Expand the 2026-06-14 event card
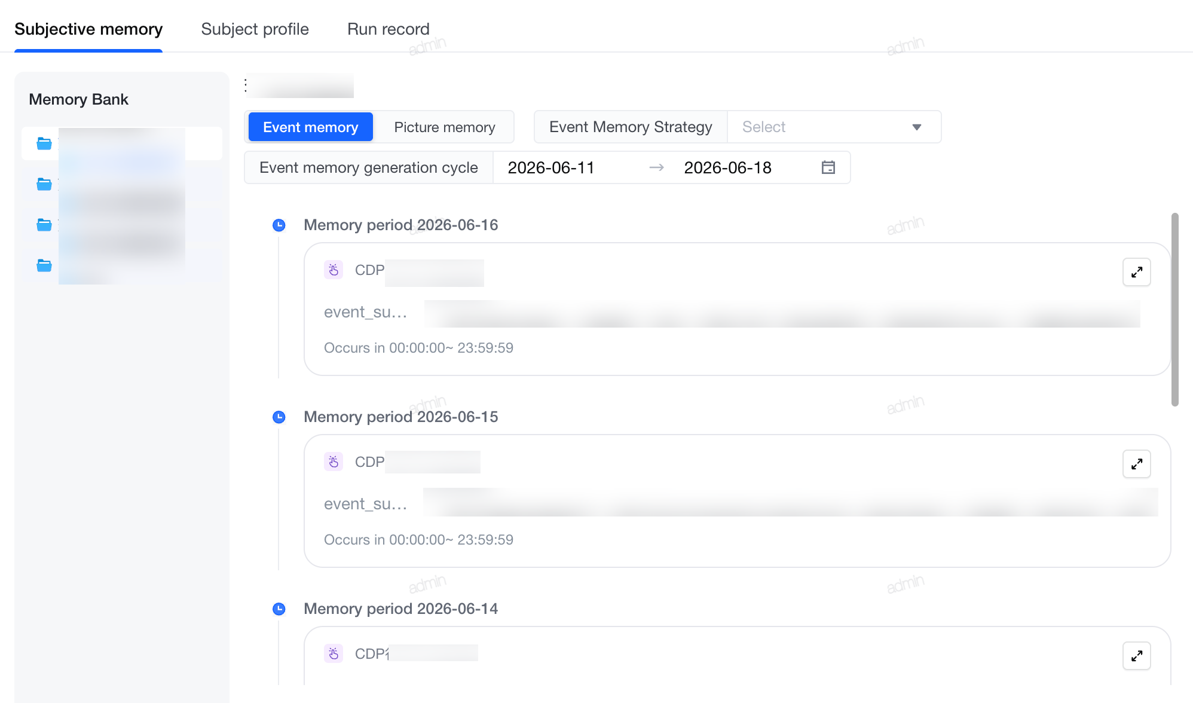1193x703 pixels. point(1136,656)
